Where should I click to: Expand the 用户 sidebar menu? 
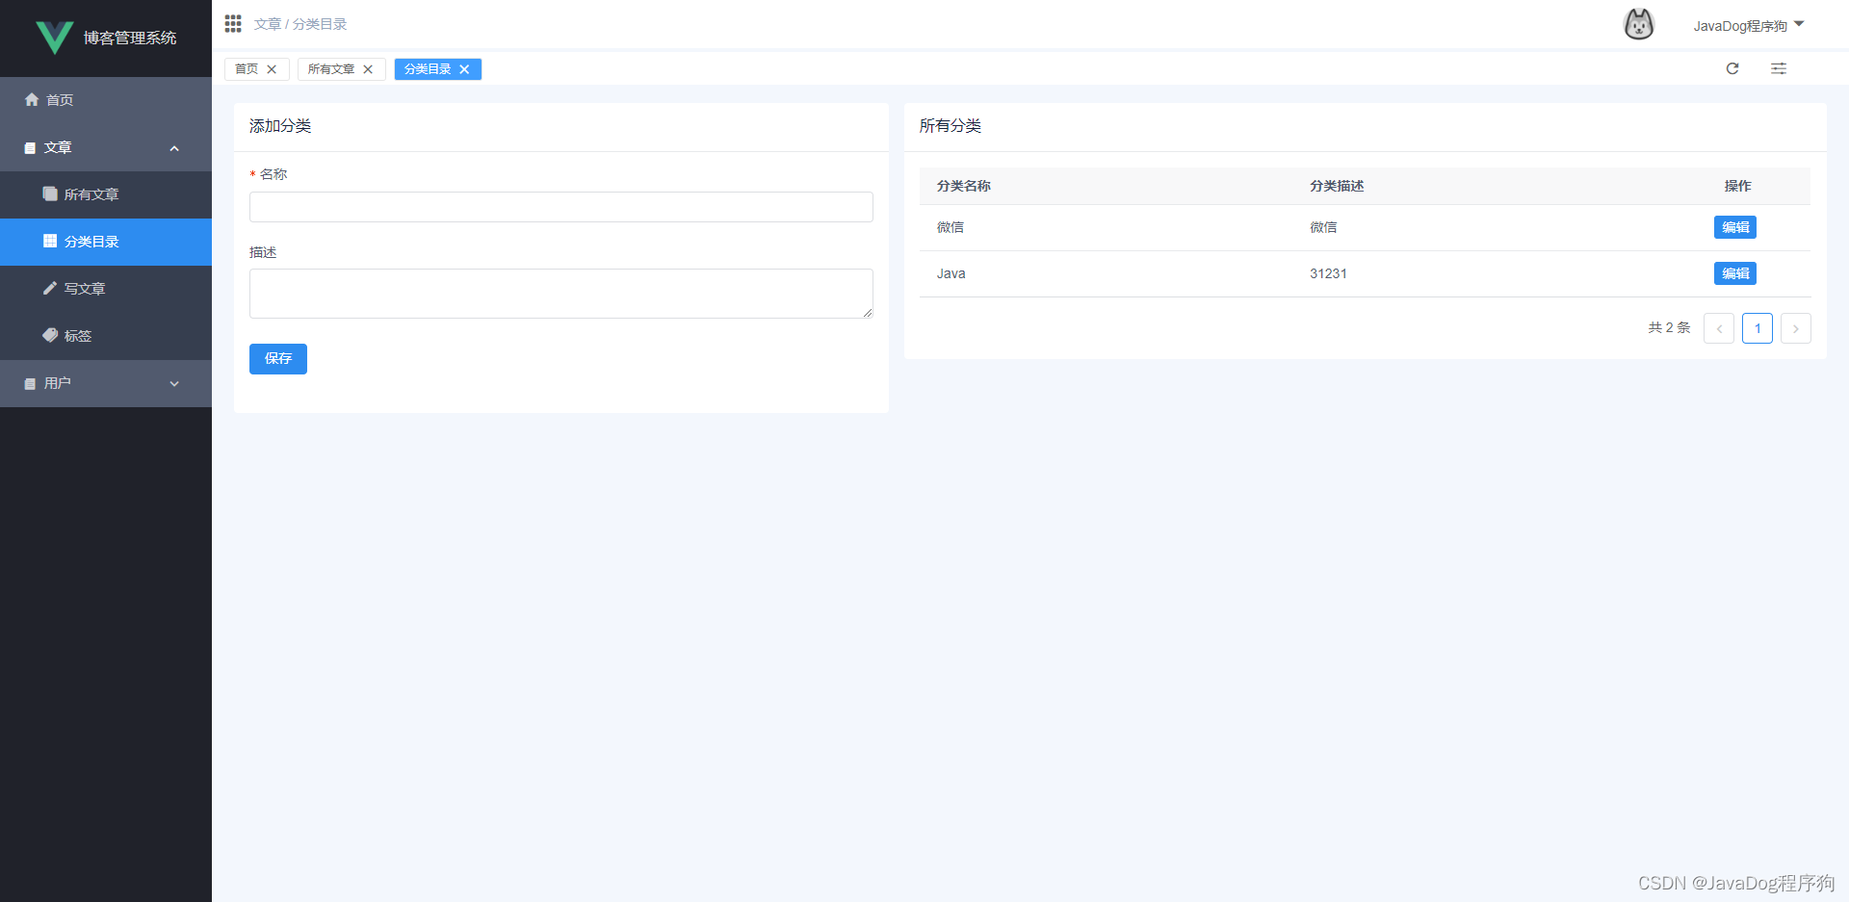[106, 383]
